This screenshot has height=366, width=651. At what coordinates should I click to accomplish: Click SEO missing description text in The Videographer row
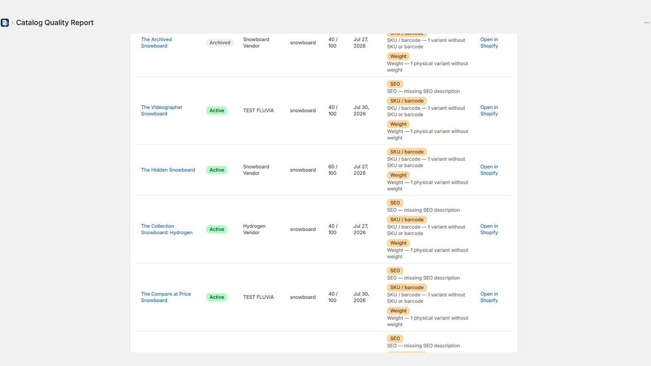[423, 91]
